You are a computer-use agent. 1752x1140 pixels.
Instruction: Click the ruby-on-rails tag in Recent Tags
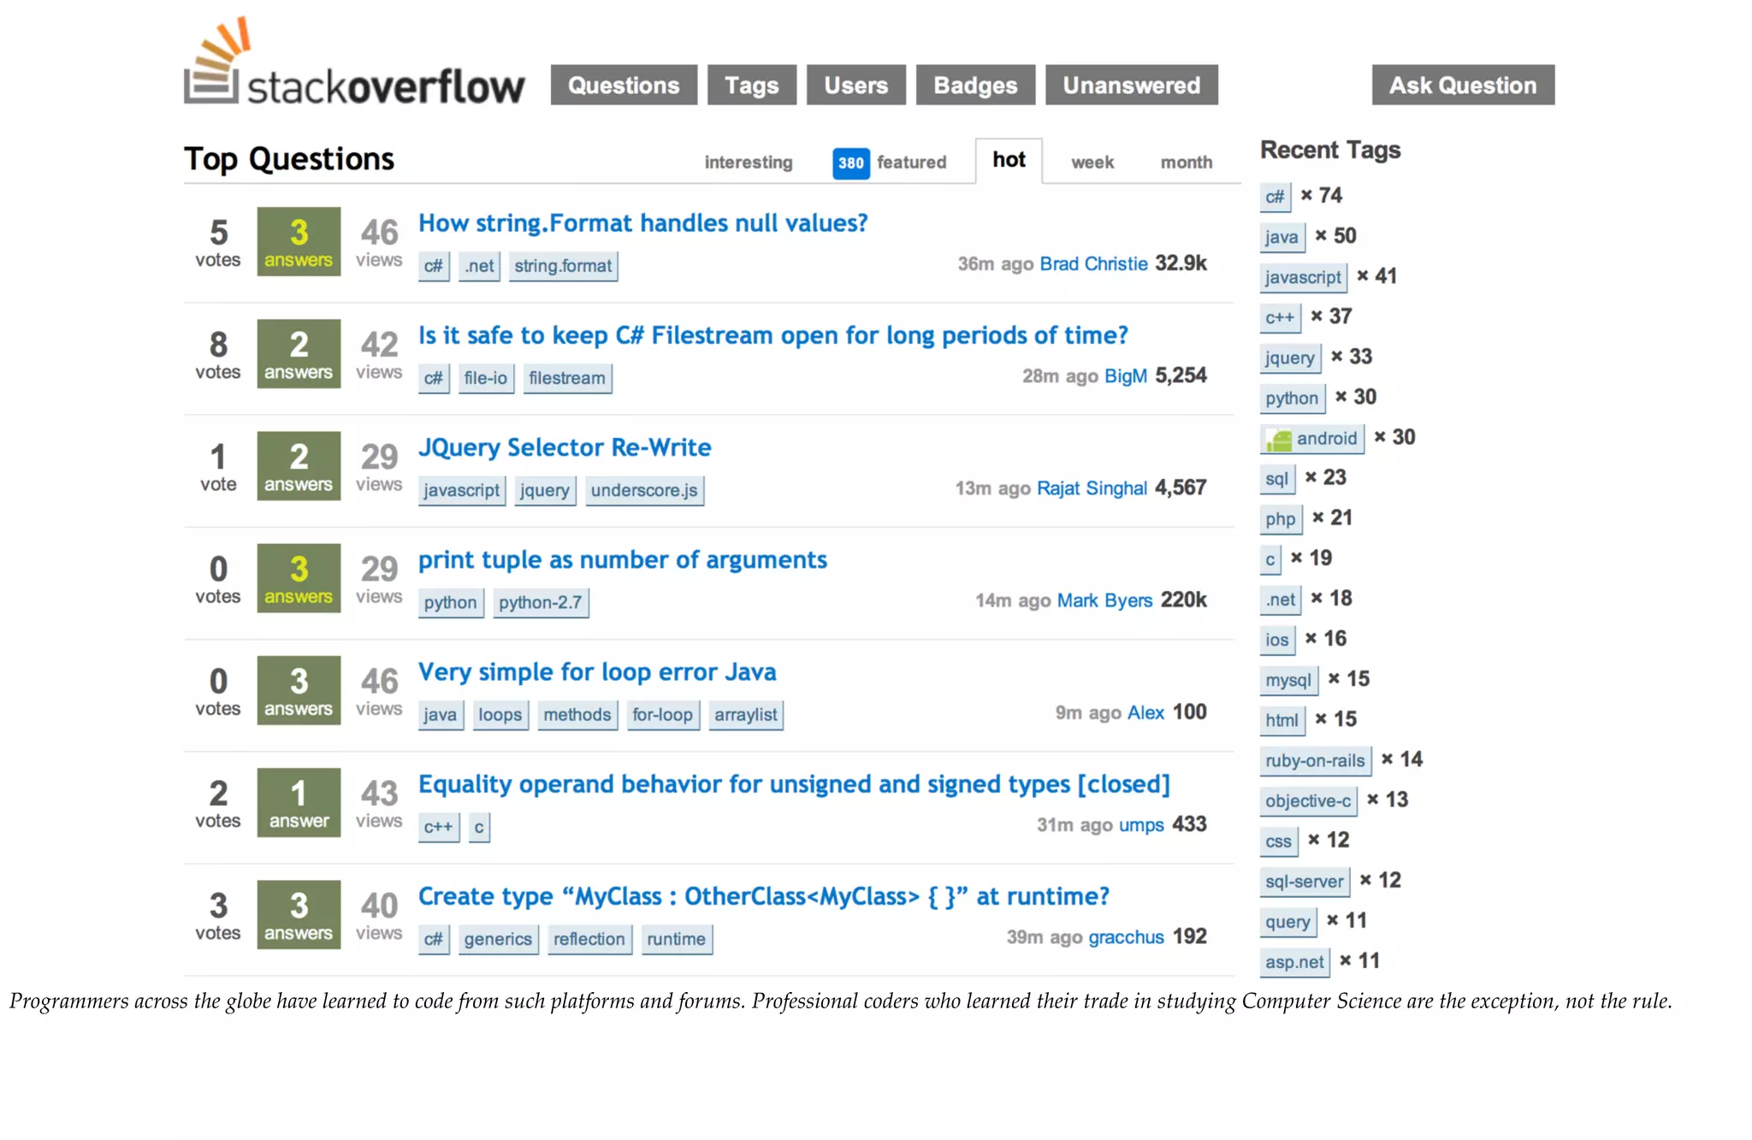pos(1315,760)
